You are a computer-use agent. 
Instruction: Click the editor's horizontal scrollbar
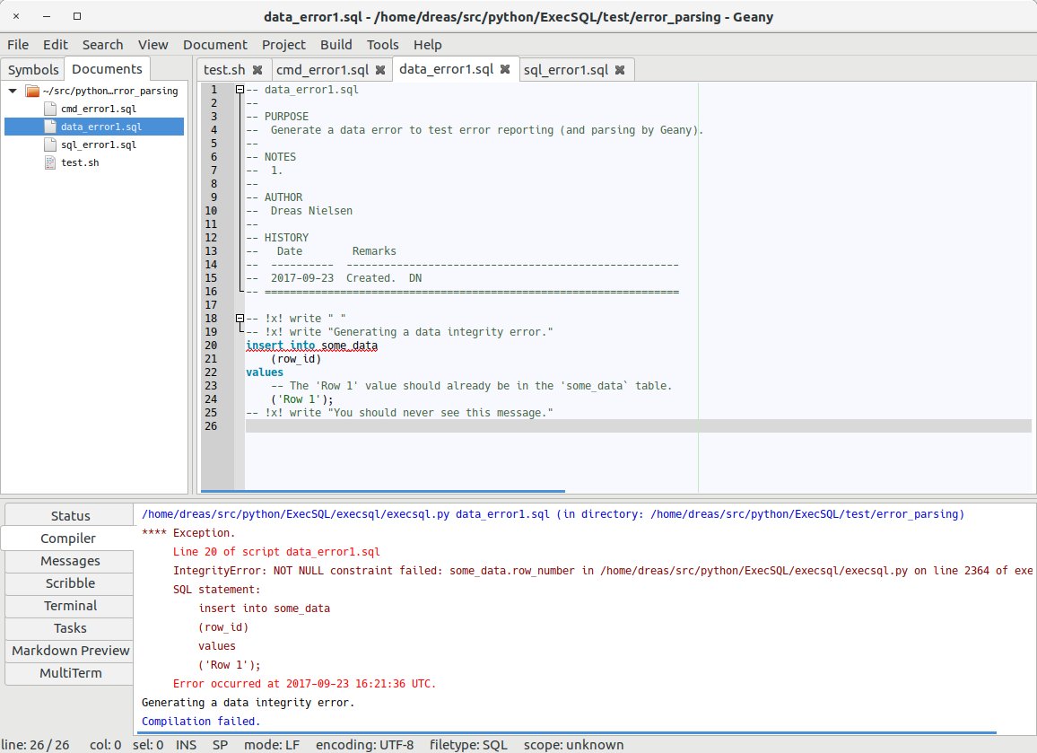pos(383,491)
